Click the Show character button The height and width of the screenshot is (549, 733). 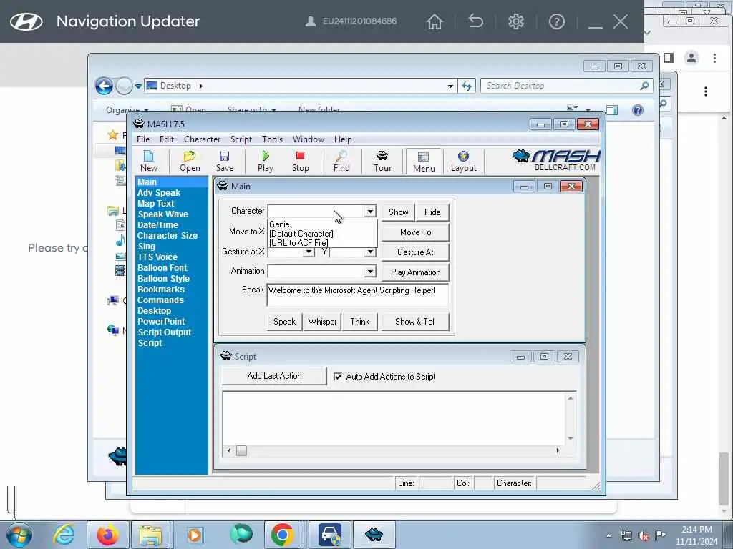[398, 212]
